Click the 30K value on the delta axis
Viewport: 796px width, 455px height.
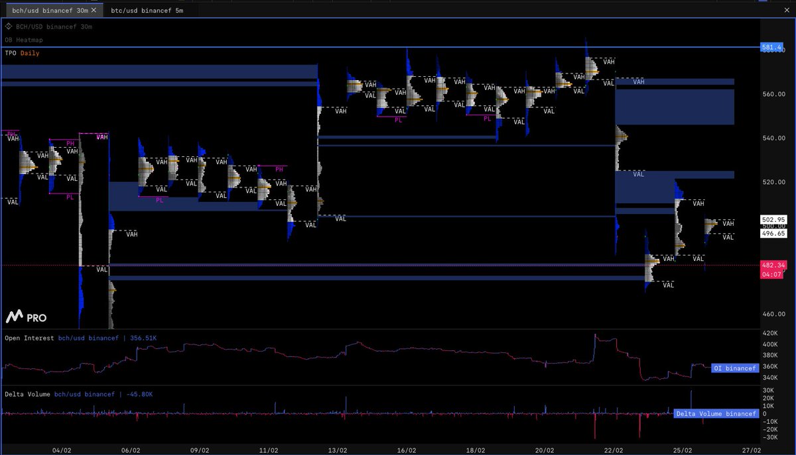coord(768,391)
